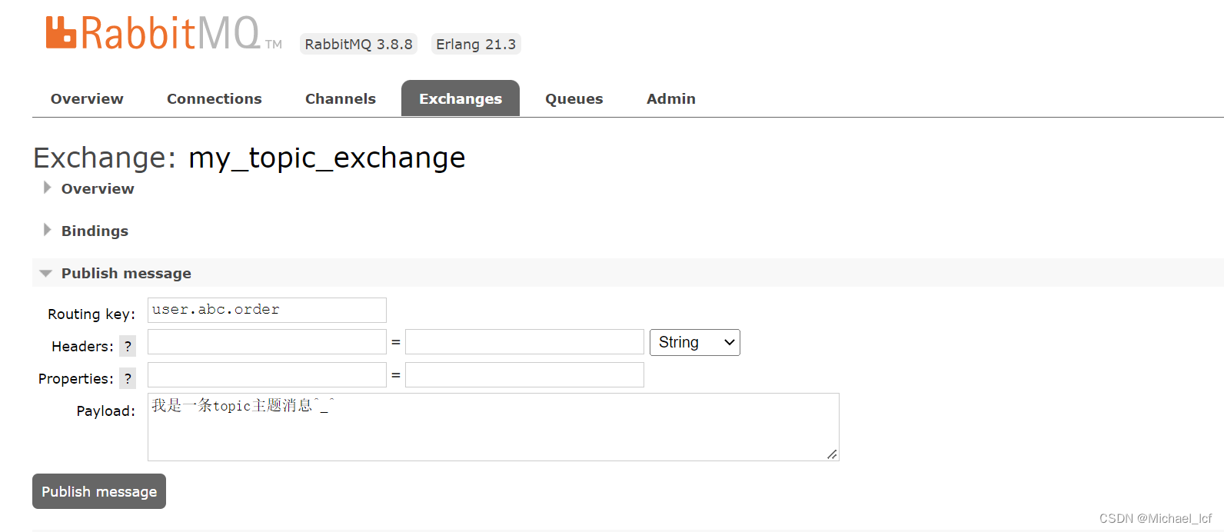Focus the Properties value input field
Viewport: 1224px width, 532px height.
pyautogui.click(x=524, y=374)
